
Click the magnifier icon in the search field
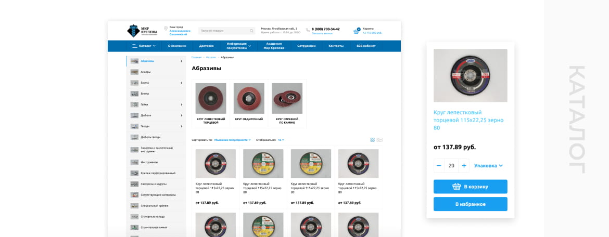click(251, 31)
